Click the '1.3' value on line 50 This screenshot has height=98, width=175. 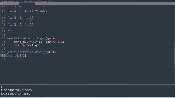(x=22, y=56)
